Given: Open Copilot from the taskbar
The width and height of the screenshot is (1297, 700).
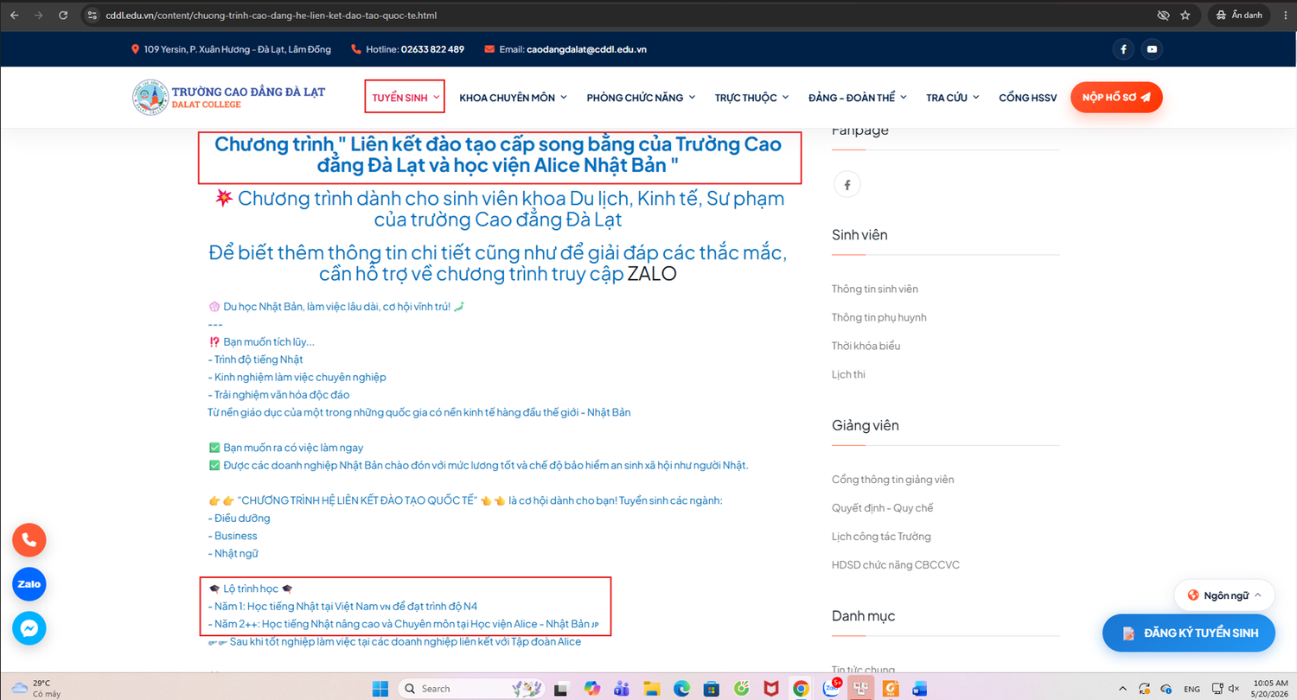Looking at the screenshot, I should coord(591,688).
